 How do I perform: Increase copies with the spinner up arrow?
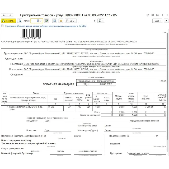[x=41, y=20]
